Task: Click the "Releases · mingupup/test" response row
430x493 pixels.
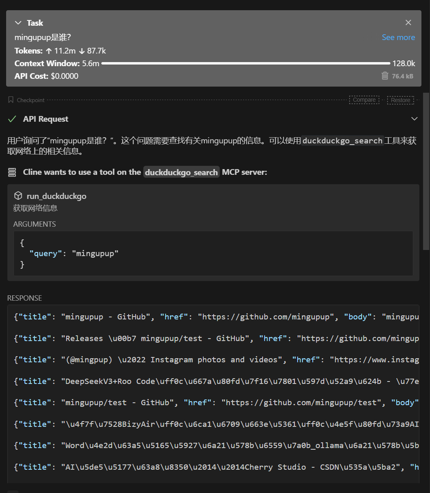Action: pyautogui.click(x=216, y=339)
